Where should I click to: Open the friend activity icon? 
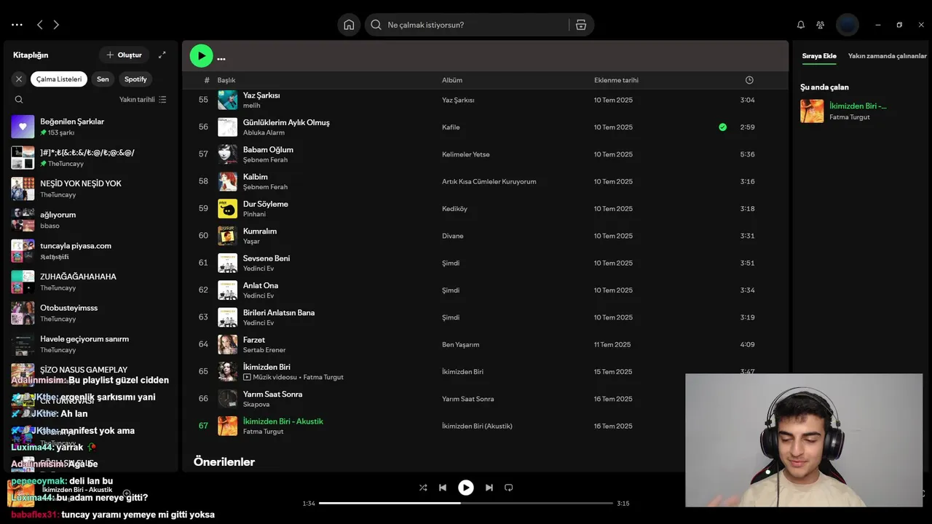pos(821,25)
